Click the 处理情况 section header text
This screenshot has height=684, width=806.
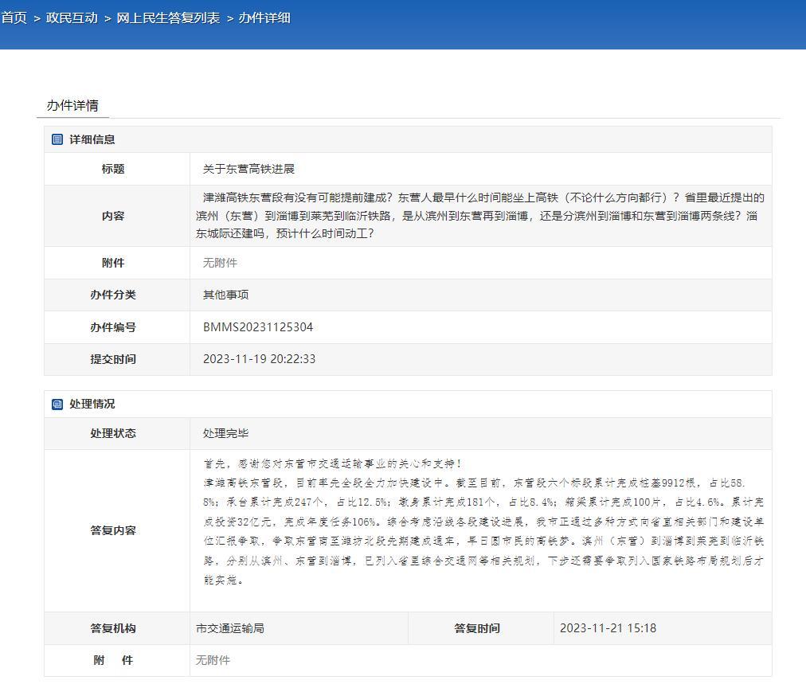click(92, 404)
